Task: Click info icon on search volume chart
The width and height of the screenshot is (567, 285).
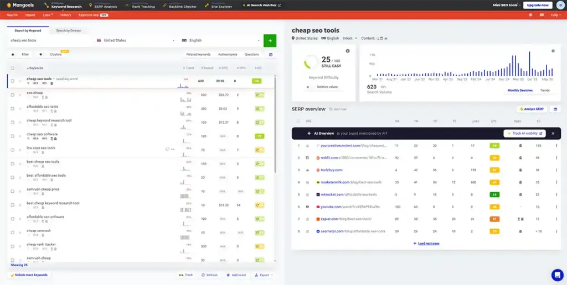Action: tap(553, 51)
